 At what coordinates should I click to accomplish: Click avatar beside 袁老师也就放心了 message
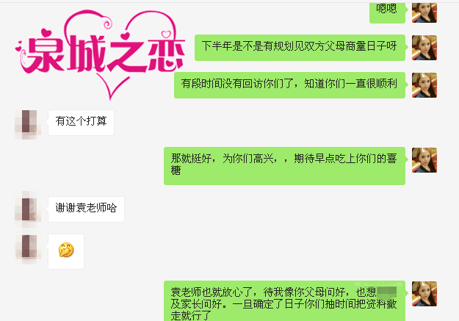click(x=424, y=294)
